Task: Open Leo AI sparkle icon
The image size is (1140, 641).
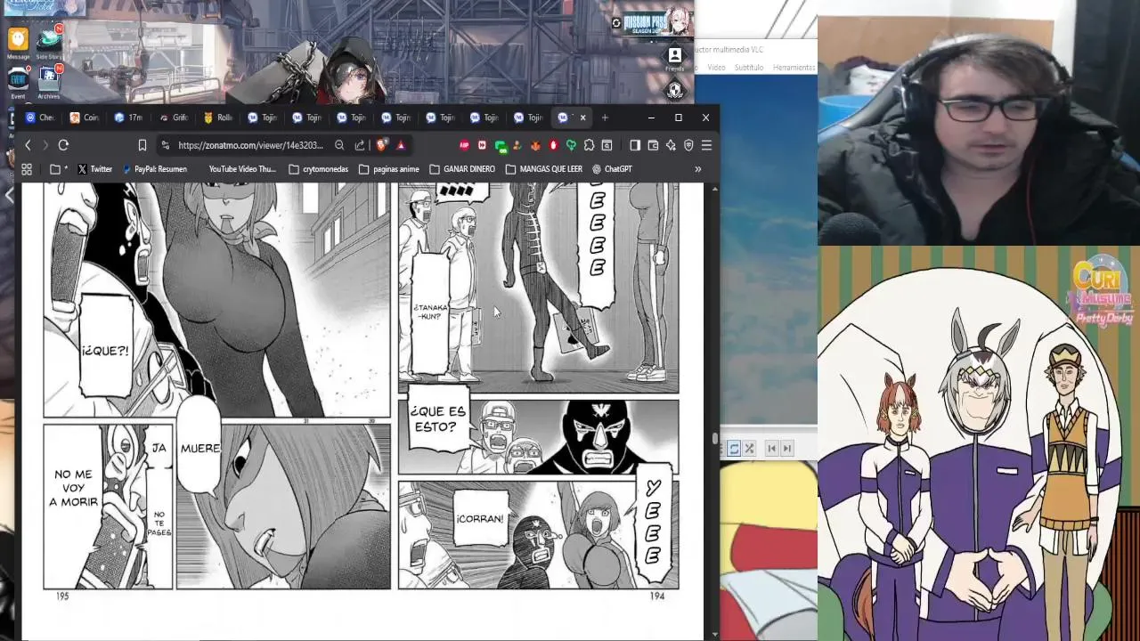Action: click(x=671, y=145)
